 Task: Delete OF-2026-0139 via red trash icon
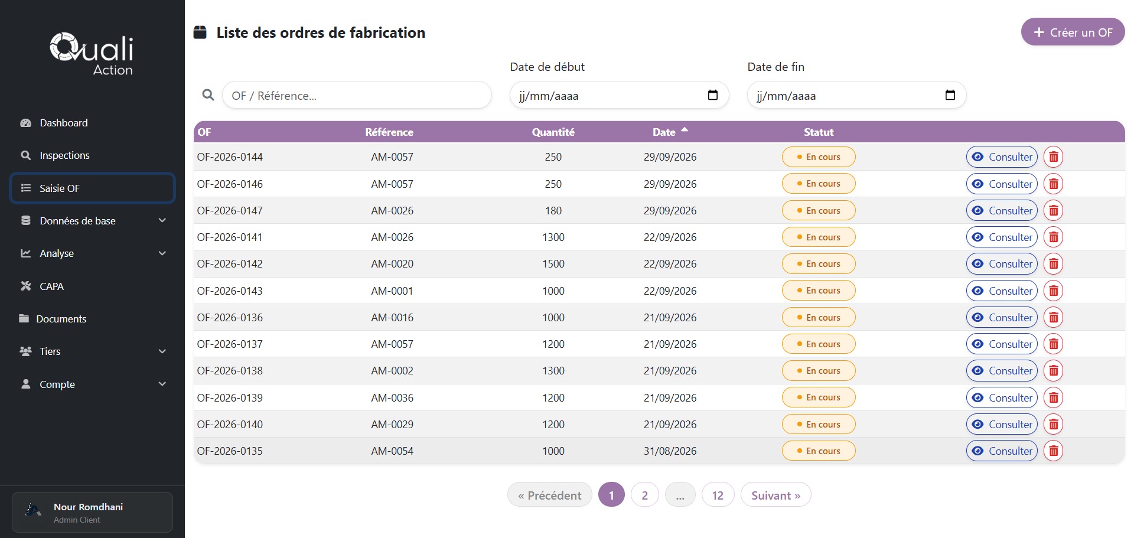tap(1053, 397)
